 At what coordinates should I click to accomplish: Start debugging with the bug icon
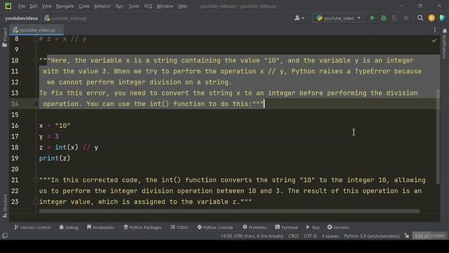pos(384,18)
